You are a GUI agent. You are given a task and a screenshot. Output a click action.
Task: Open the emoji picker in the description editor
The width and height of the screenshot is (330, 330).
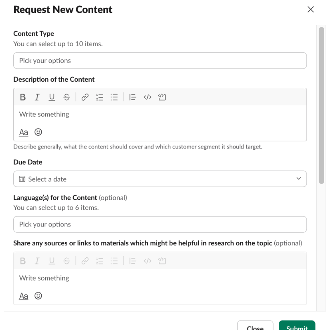tap(38, 132)
